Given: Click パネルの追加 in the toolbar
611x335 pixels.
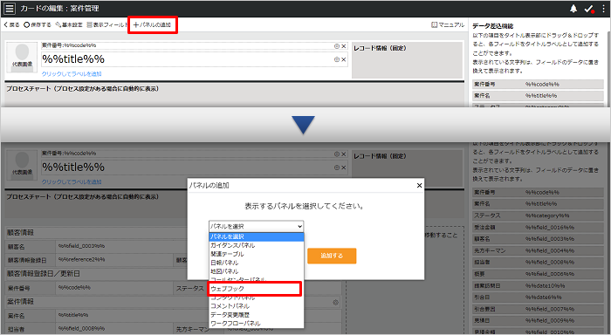Looking at the screenshot, I should point(153,25).
